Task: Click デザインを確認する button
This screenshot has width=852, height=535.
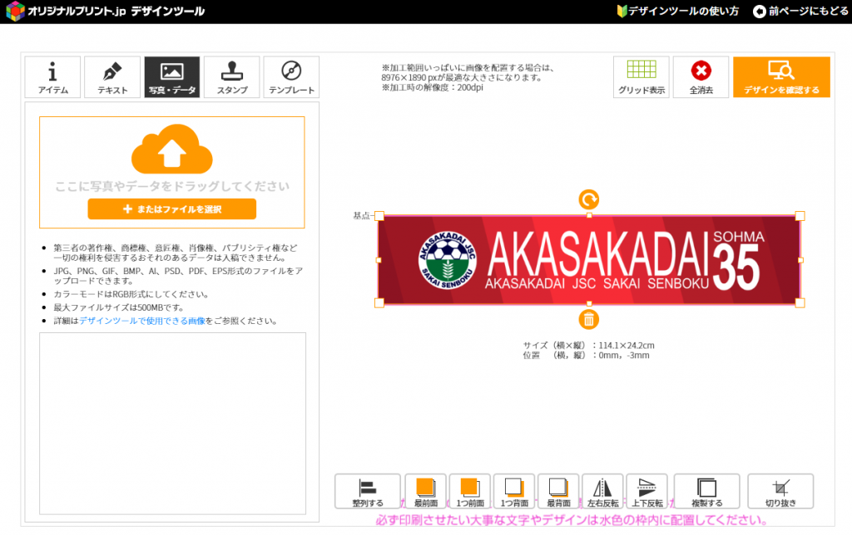Action: tap(781, 77)
